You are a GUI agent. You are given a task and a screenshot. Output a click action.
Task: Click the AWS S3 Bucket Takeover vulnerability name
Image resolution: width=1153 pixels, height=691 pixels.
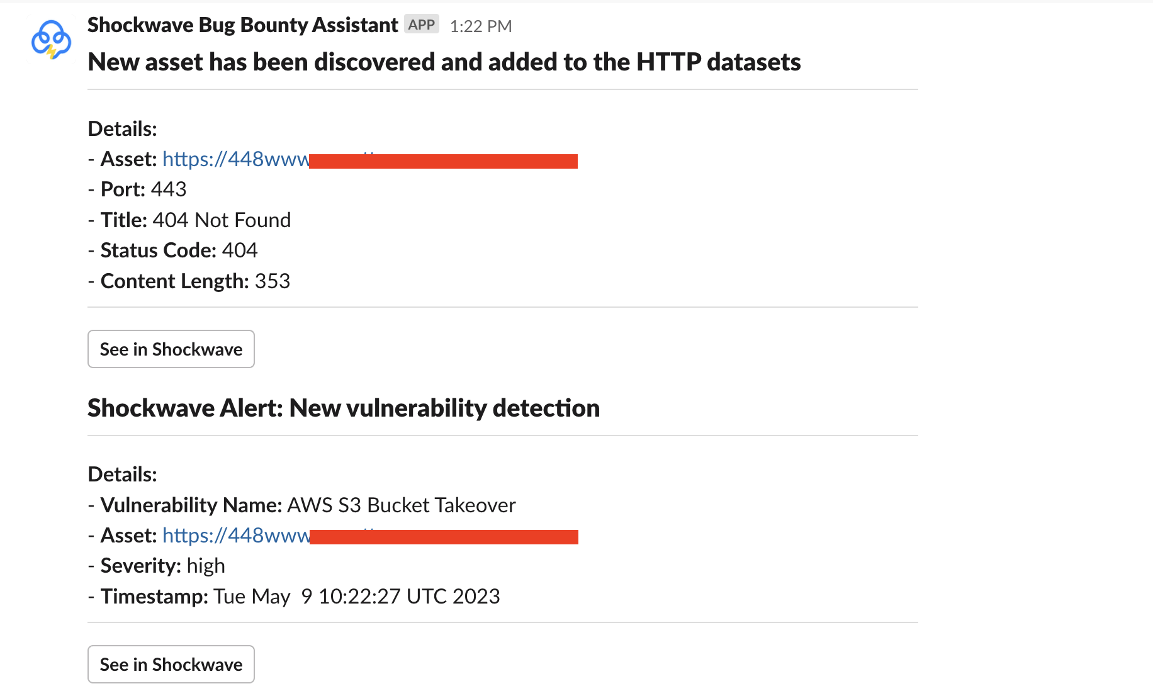401,505
